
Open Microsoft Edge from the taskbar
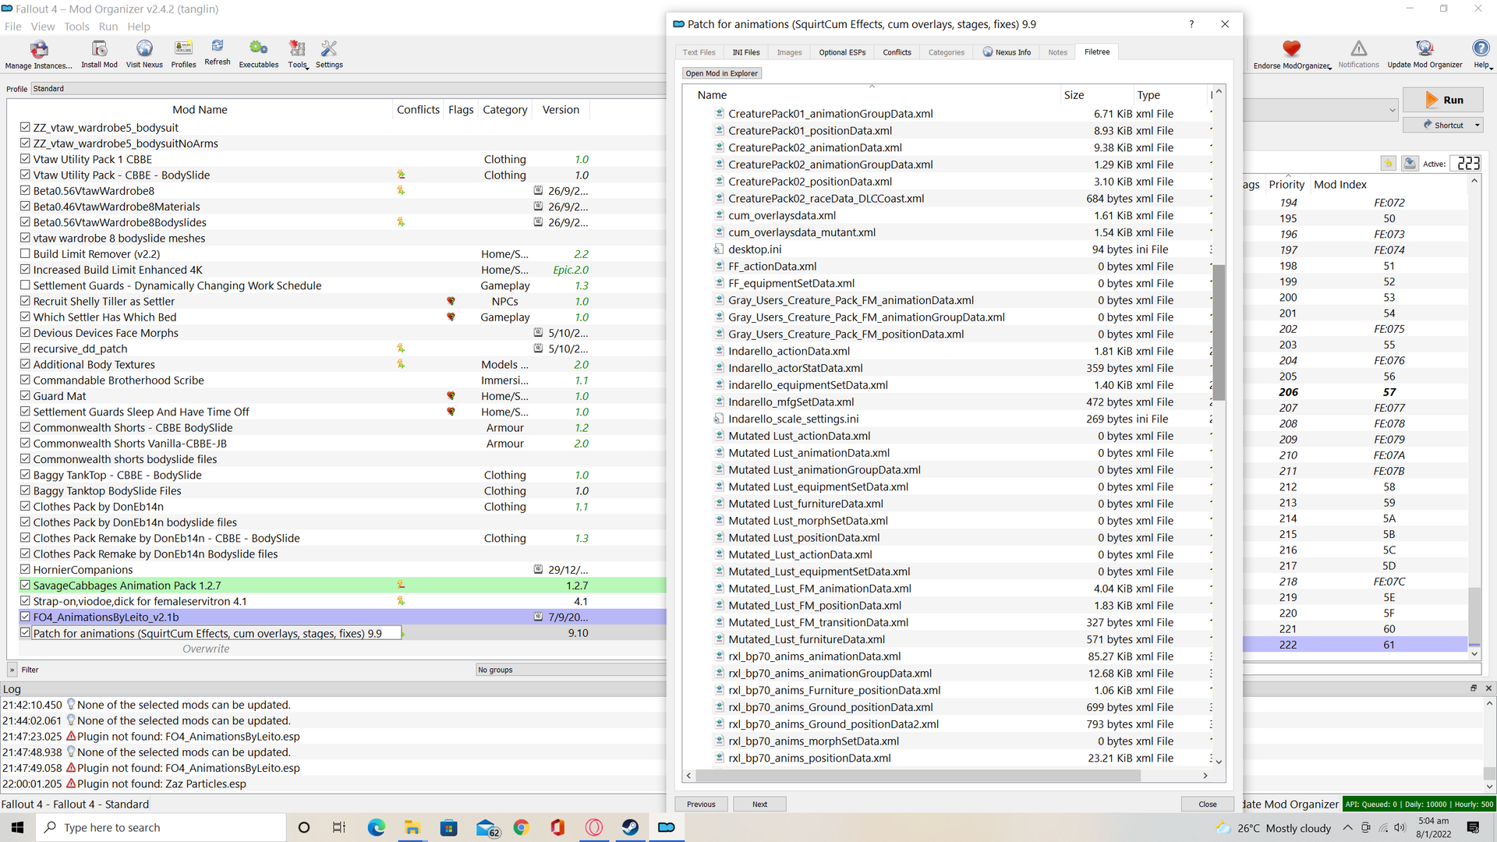coord(376,827)
